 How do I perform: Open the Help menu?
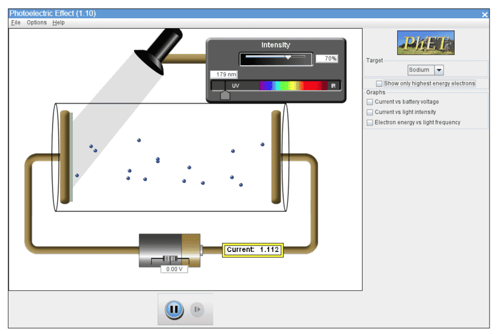(58, 23)
